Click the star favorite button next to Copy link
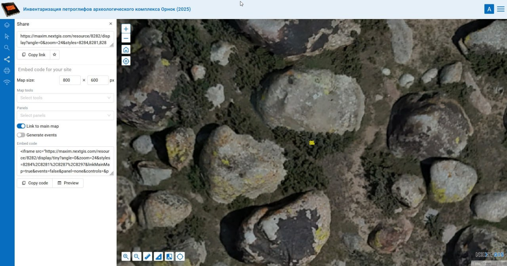Image resolution: width=507 pixels, height=266 pixels. (55, 55)
